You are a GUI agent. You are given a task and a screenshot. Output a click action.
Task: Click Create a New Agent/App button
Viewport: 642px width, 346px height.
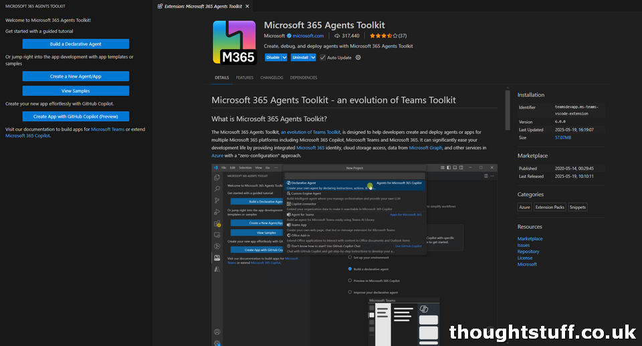(x=76, y=76)
